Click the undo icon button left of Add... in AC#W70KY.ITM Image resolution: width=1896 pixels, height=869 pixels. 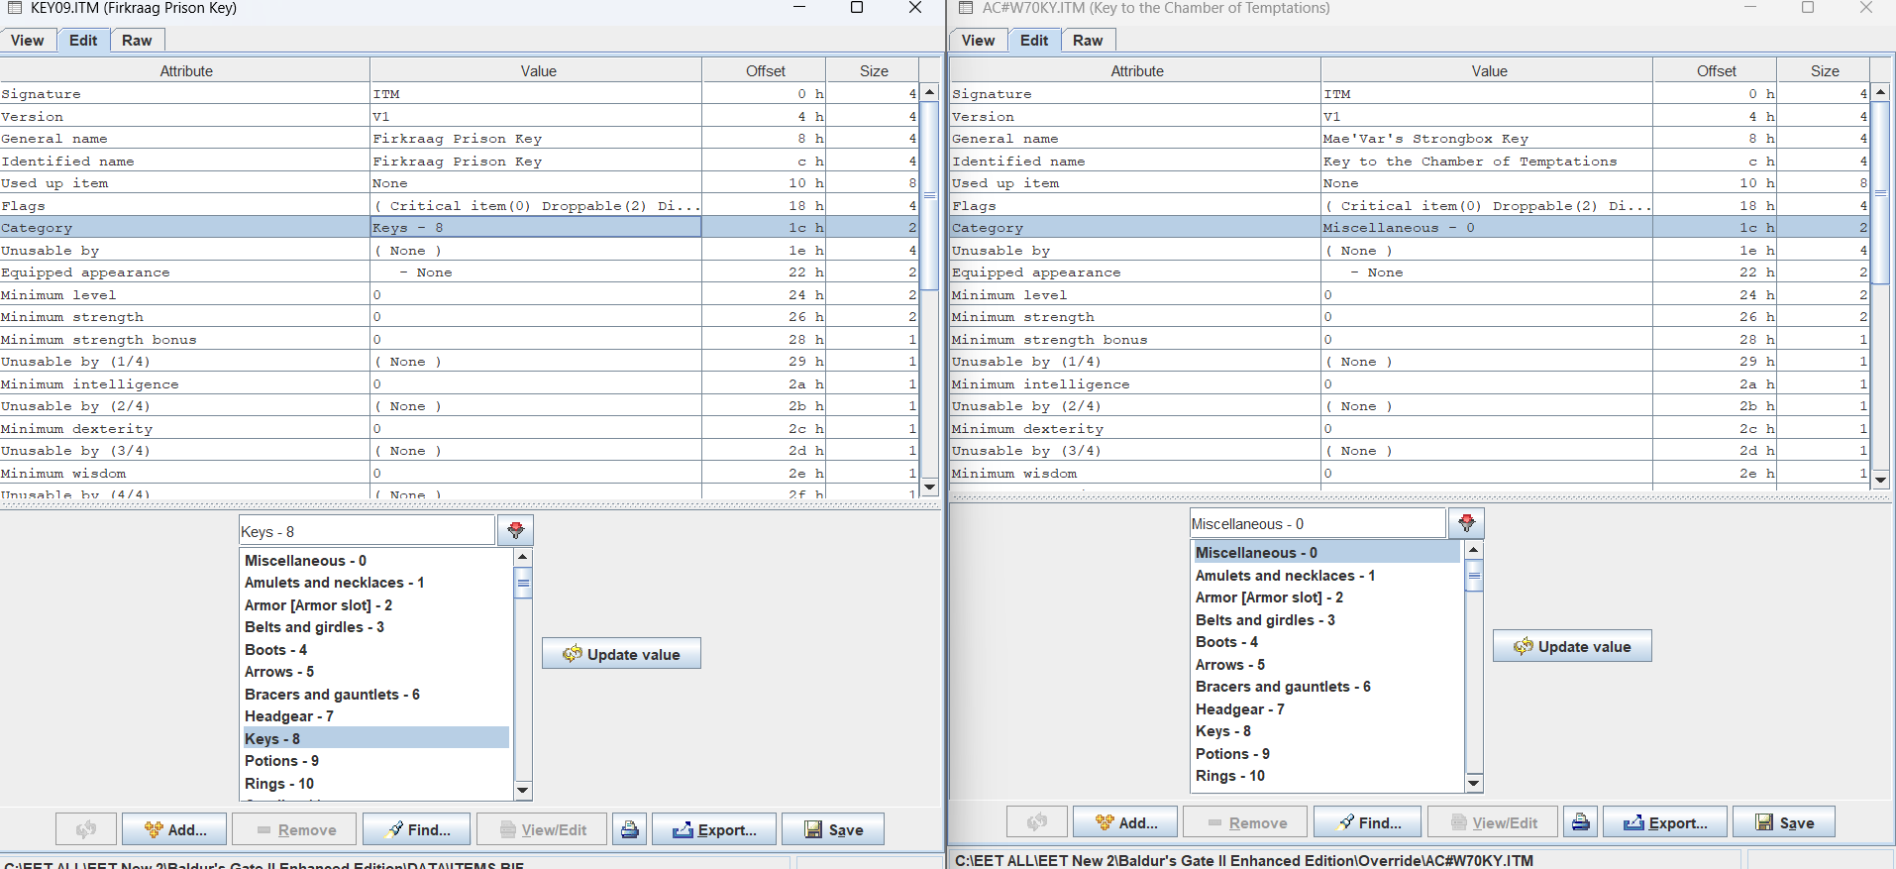[1037, 822]
